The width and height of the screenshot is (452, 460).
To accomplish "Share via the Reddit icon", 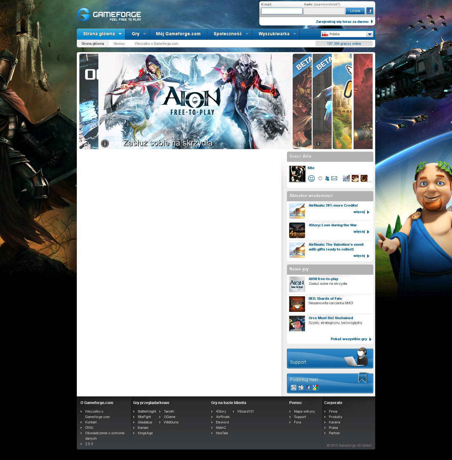I will pos(294,388).
